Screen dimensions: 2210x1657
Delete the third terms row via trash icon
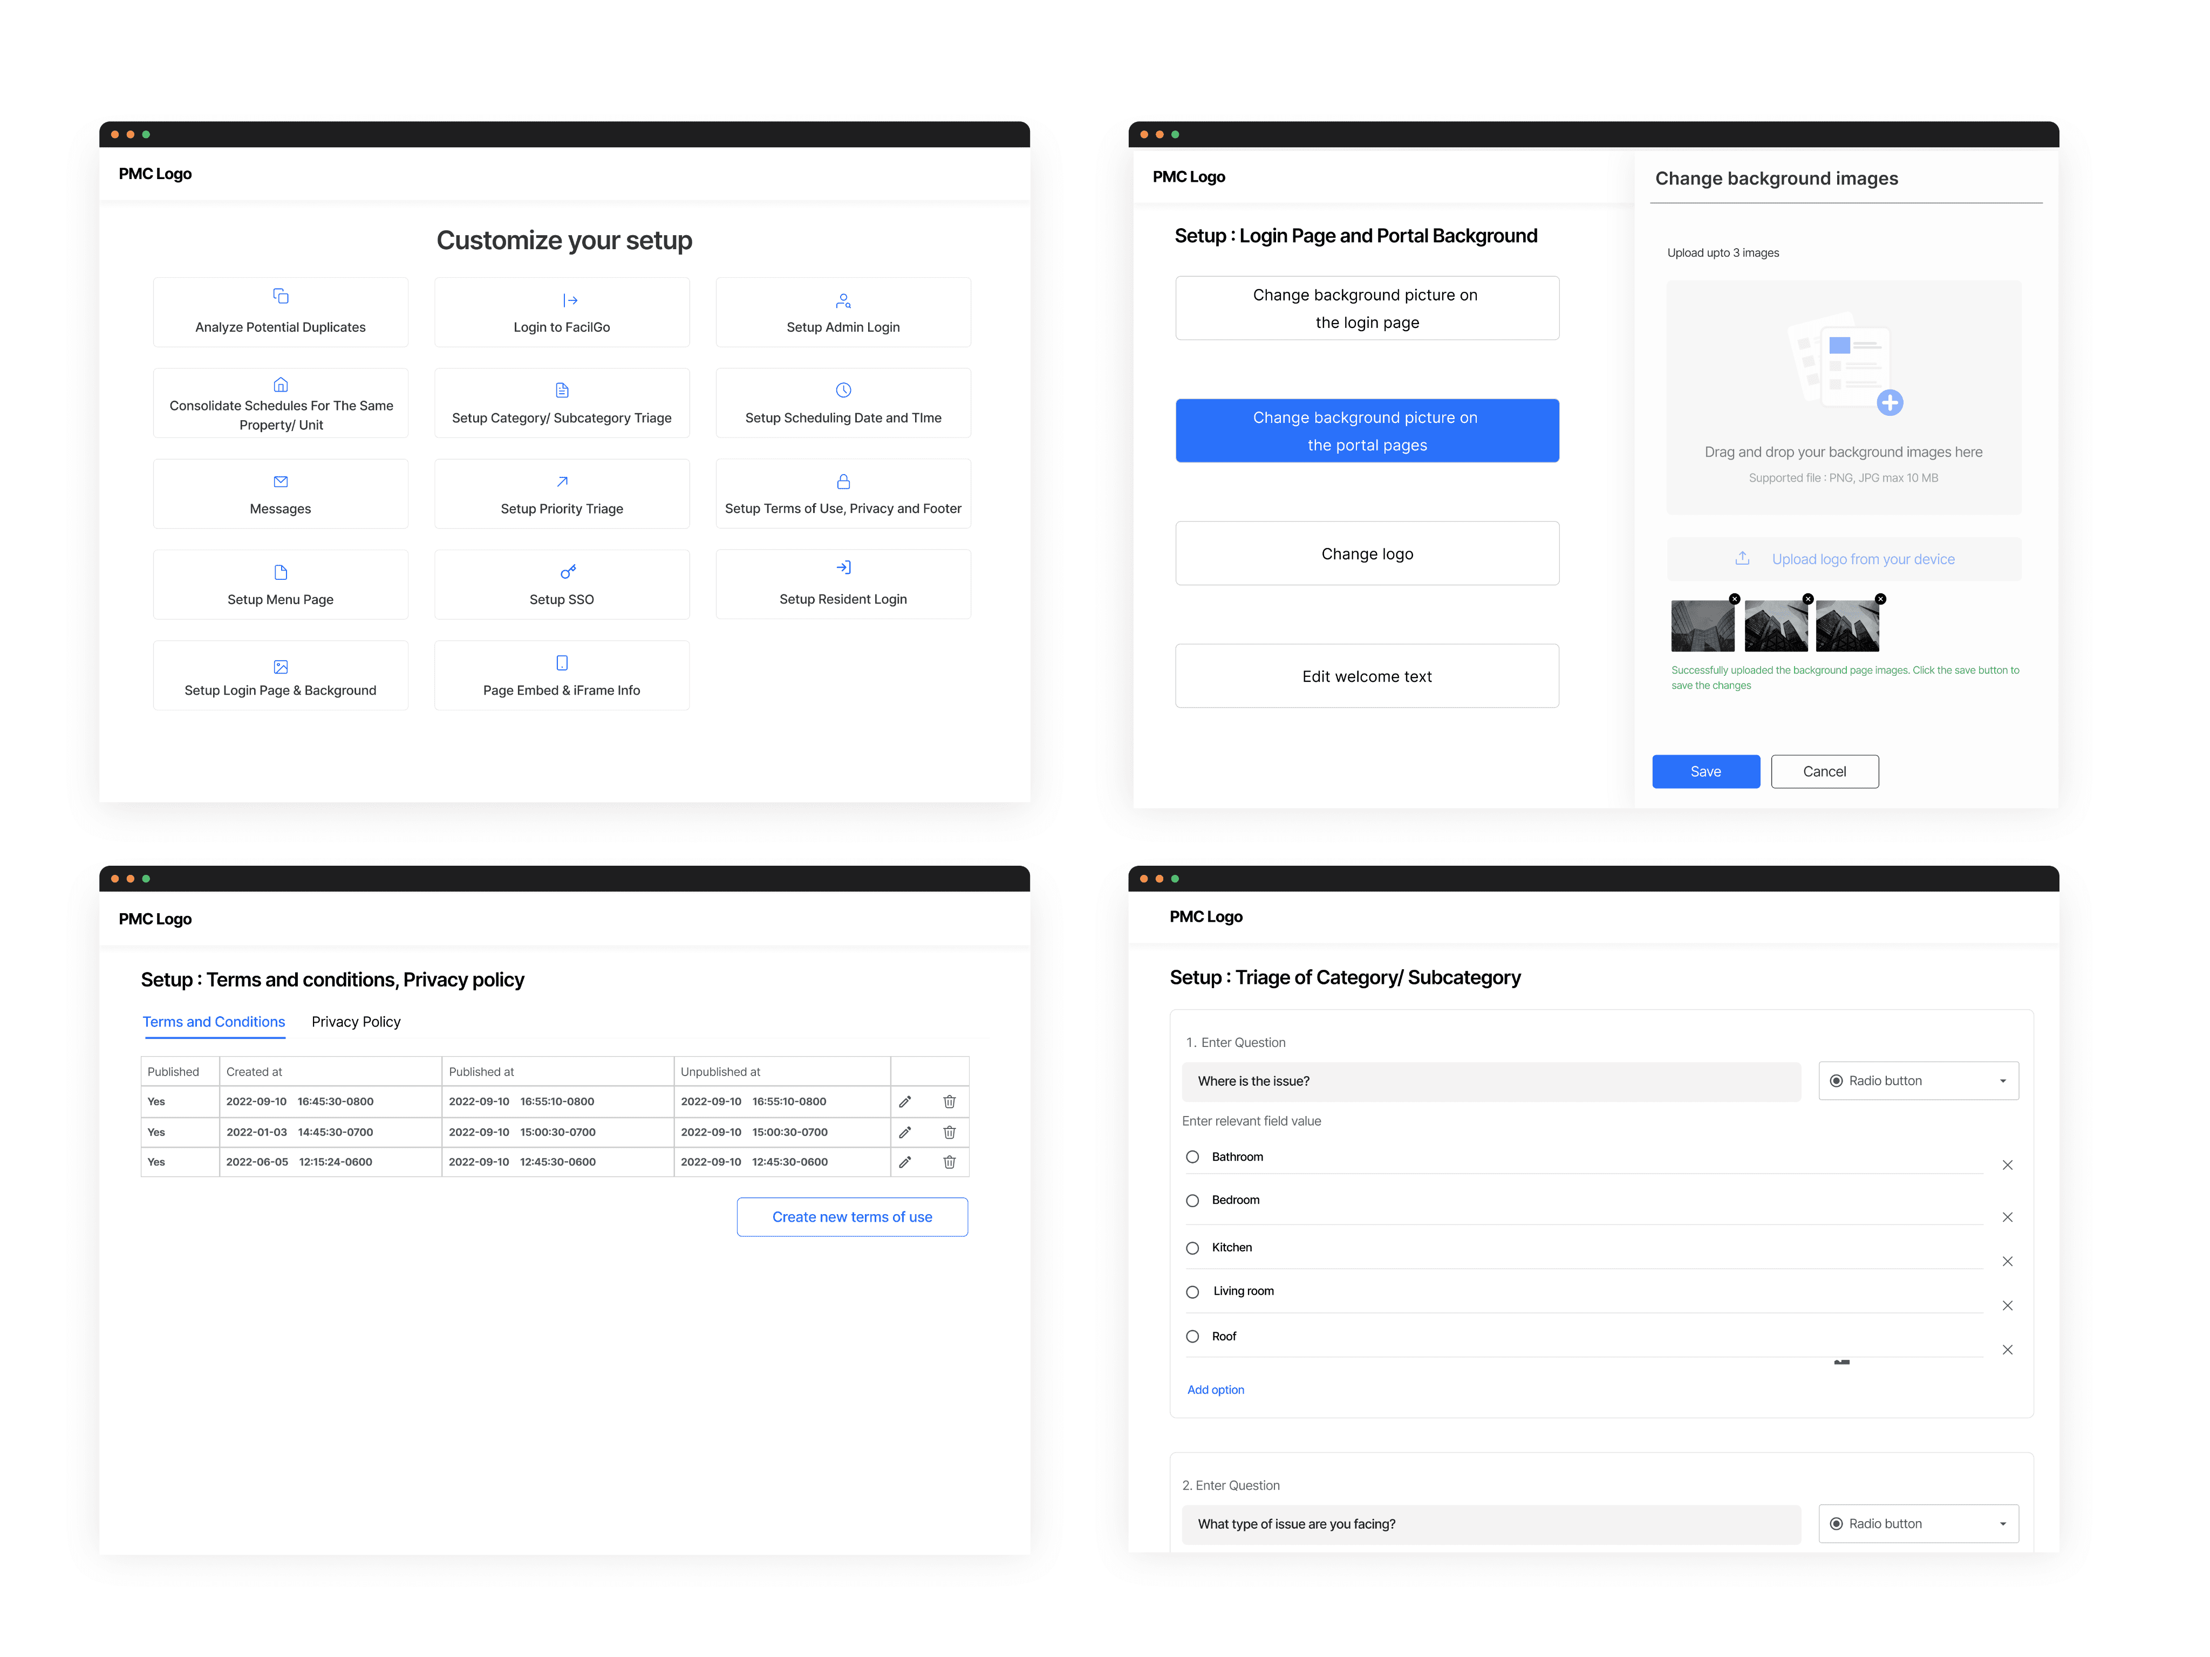click(949, 1162)
